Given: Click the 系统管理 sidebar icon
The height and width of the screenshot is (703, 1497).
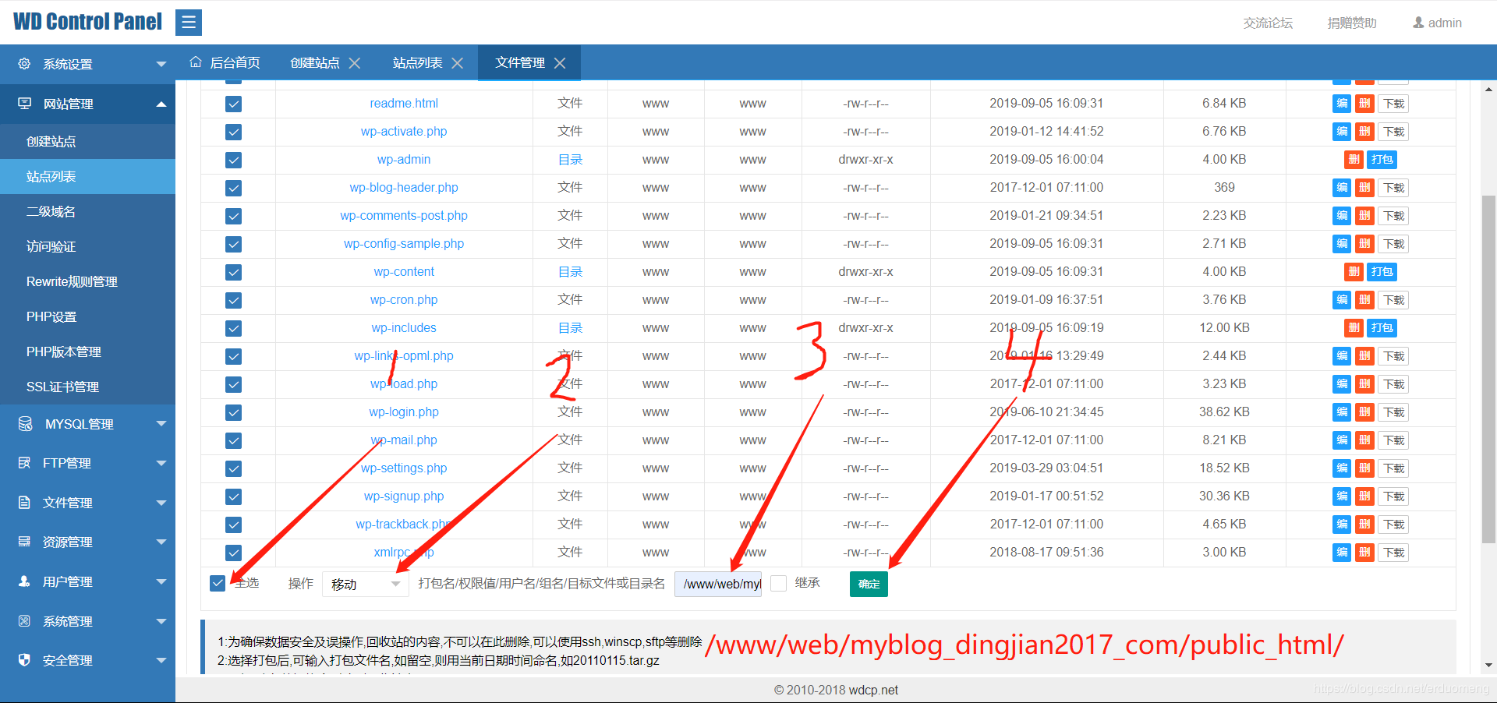Looking at the screenshot, I should tap(24, 621).
